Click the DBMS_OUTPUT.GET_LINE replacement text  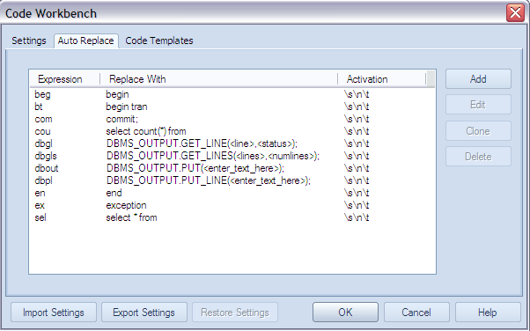click(x=202, y=143)
